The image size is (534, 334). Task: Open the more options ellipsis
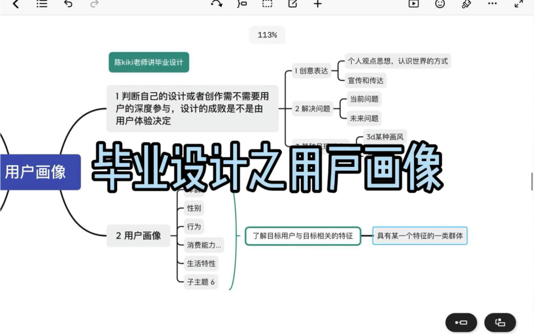(x=492, y=4)
